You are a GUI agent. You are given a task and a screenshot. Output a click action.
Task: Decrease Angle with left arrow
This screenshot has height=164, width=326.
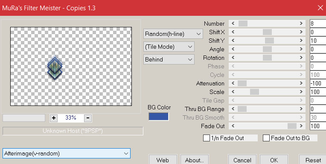click(233, 49)
